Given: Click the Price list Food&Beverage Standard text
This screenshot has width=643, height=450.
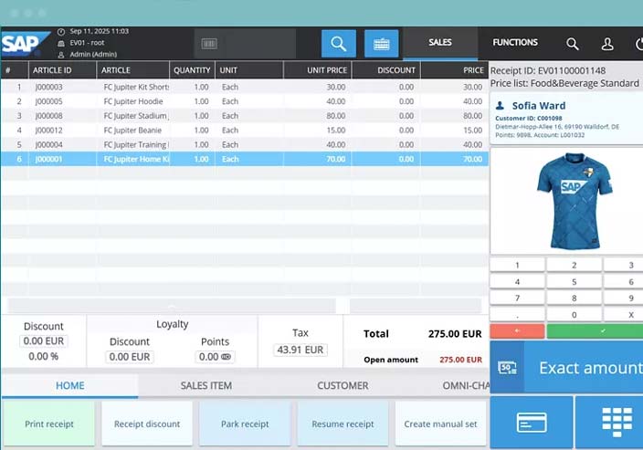Looking at the screenshot, I should 564,83.
